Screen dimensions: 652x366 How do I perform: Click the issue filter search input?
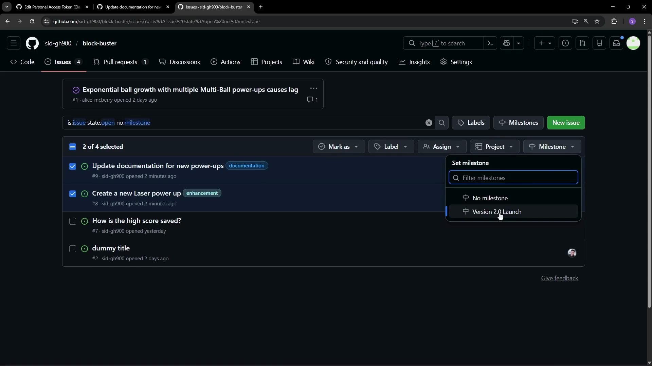pos(244,123)
